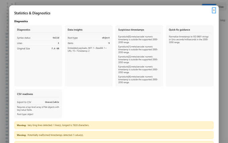Click the 'Valid' syntax status value
The height and width of the screenshot is (143, 228).
56,38
